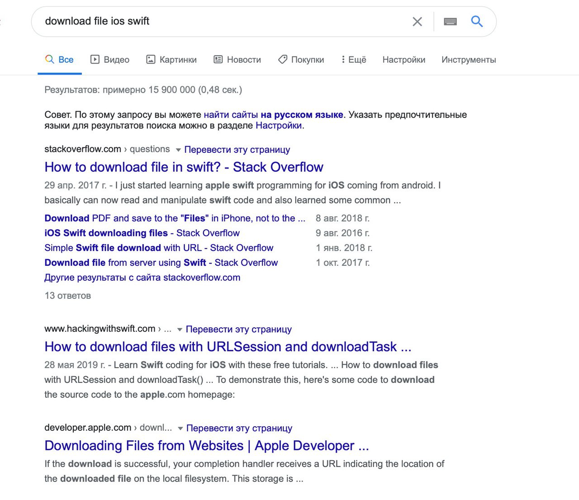The width and height of the screenshot is (579, 500).
Task: Expand the hackingwithswift.com result dropdown arrow
Action: 180,330
